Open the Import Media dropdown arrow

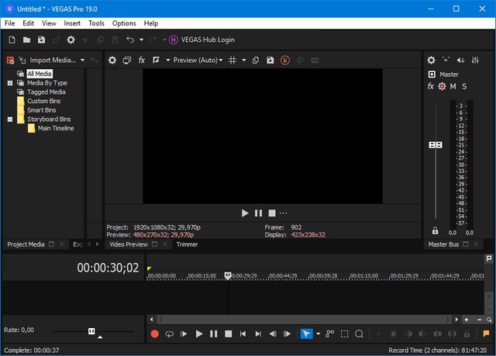click(x=81, y=60)
